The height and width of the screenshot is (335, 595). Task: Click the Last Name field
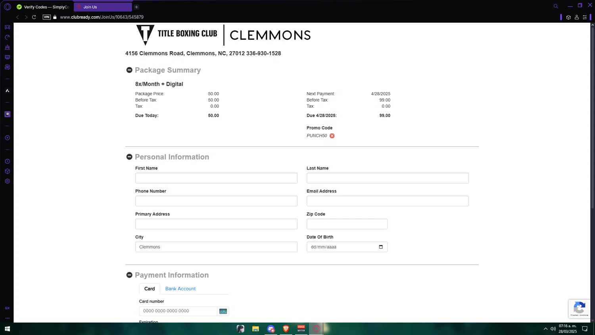click(x=388, y=178)
